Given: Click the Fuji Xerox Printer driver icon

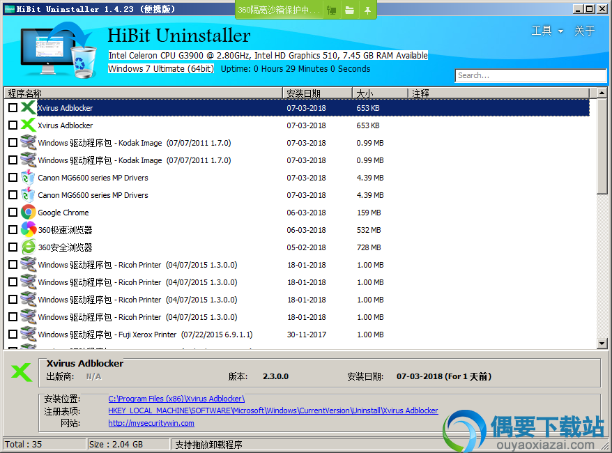Looking at the screenshot, I should 28,334.
